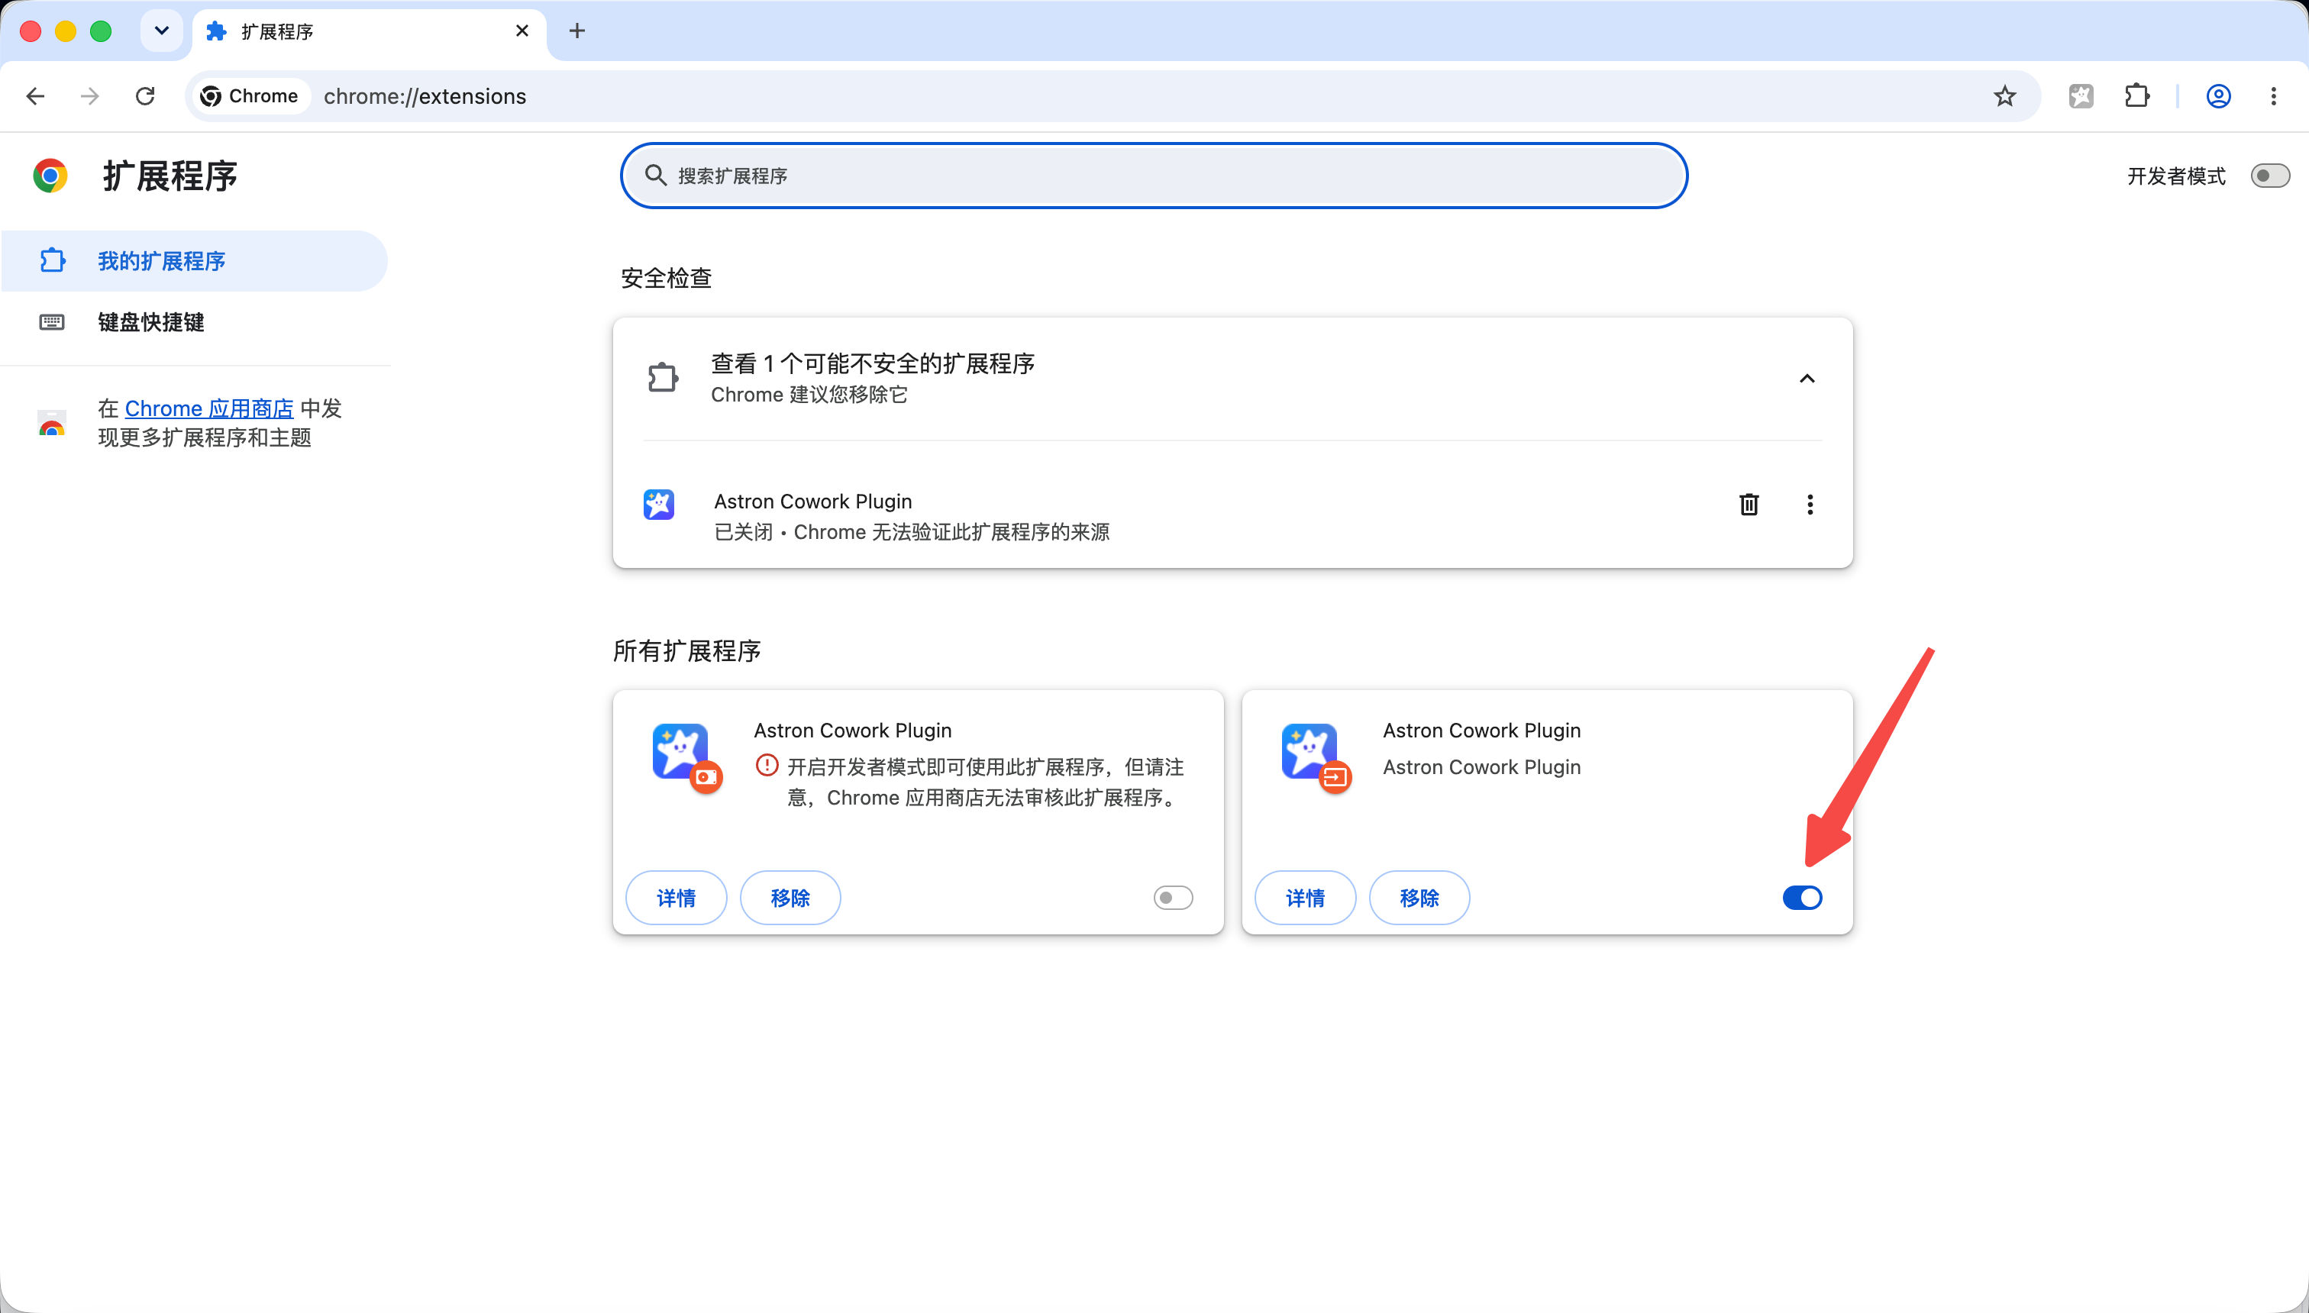The image size is (2309, 1313).
Task: Delete unsafe Astron Cowork Plugin via trash
Action: pyautogui.click(x=1749, y=504)
